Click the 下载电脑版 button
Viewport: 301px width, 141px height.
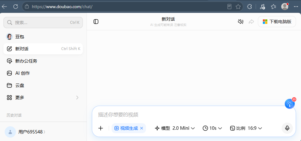tap(277, 22)
